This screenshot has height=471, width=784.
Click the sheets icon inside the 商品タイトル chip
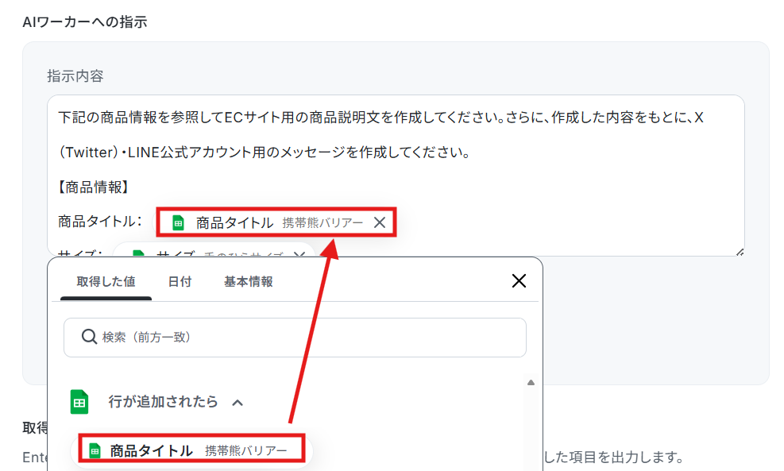[178, 222]
